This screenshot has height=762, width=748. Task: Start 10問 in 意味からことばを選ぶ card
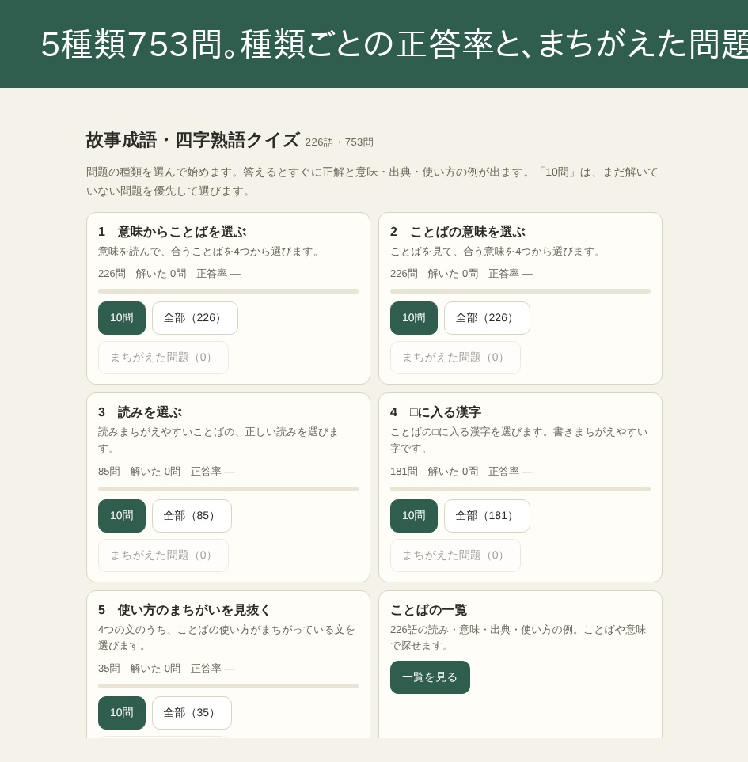coord(122,318)
